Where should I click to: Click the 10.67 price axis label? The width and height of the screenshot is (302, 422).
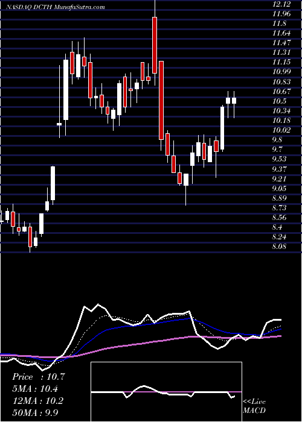(x=282, y=92)
